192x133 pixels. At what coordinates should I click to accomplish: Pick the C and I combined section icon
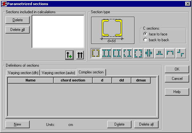coord(117,53)
